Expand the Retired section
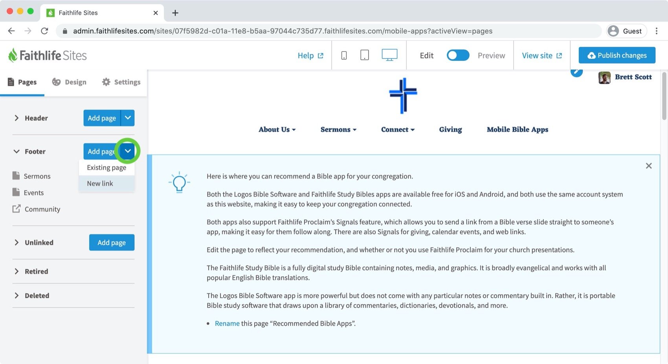 pos(17,271)
